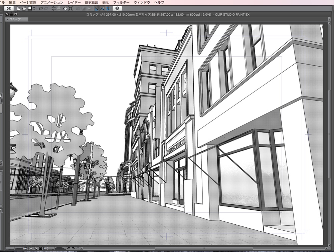
Task: Reset canvas rotation icon
Action: [x=78, y=248]
